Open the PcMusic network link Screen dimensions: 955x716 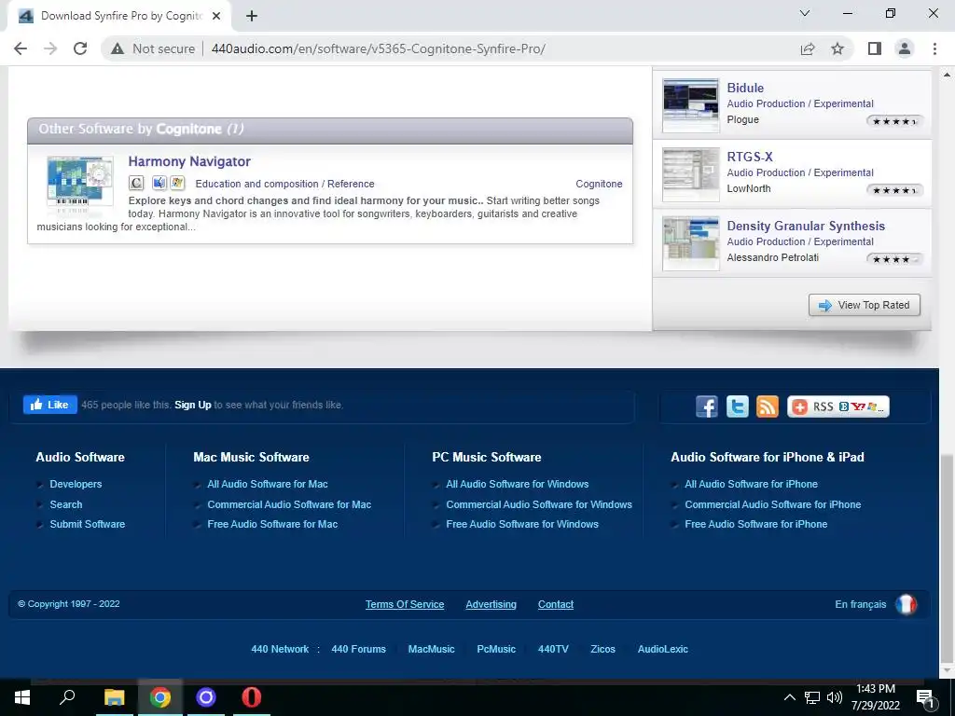pos(496,649)
